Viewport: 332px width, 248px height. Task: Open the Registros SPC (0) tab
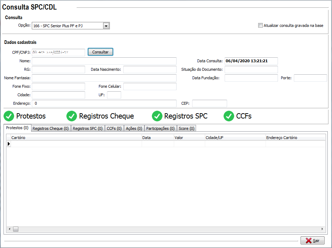coord(88,128)
